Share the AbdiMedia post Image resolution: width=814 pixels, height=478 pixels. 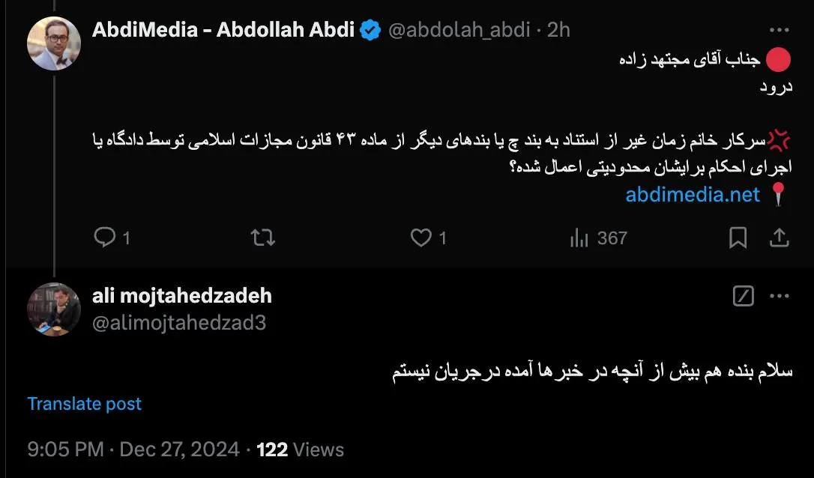pos(779,238)
